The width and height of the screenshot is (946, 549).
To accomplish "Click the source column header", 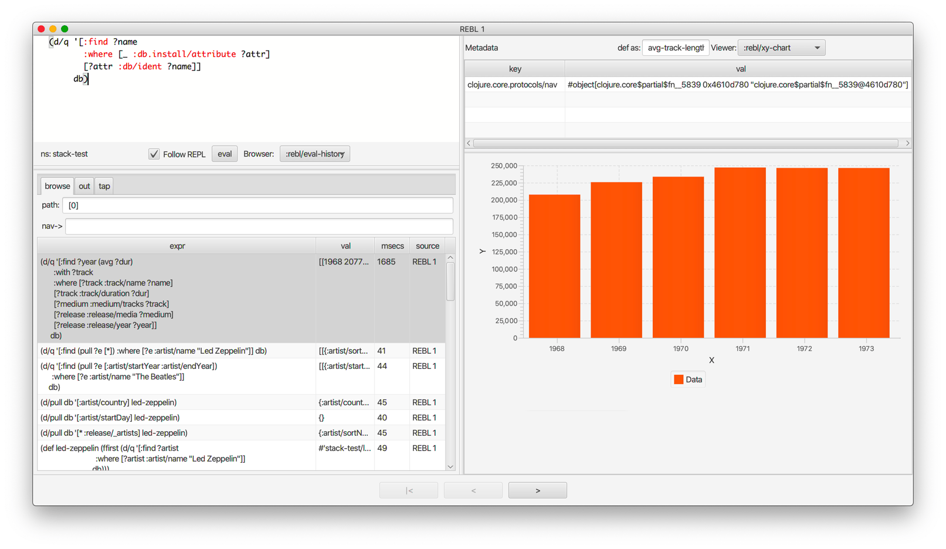I will 428,246.
